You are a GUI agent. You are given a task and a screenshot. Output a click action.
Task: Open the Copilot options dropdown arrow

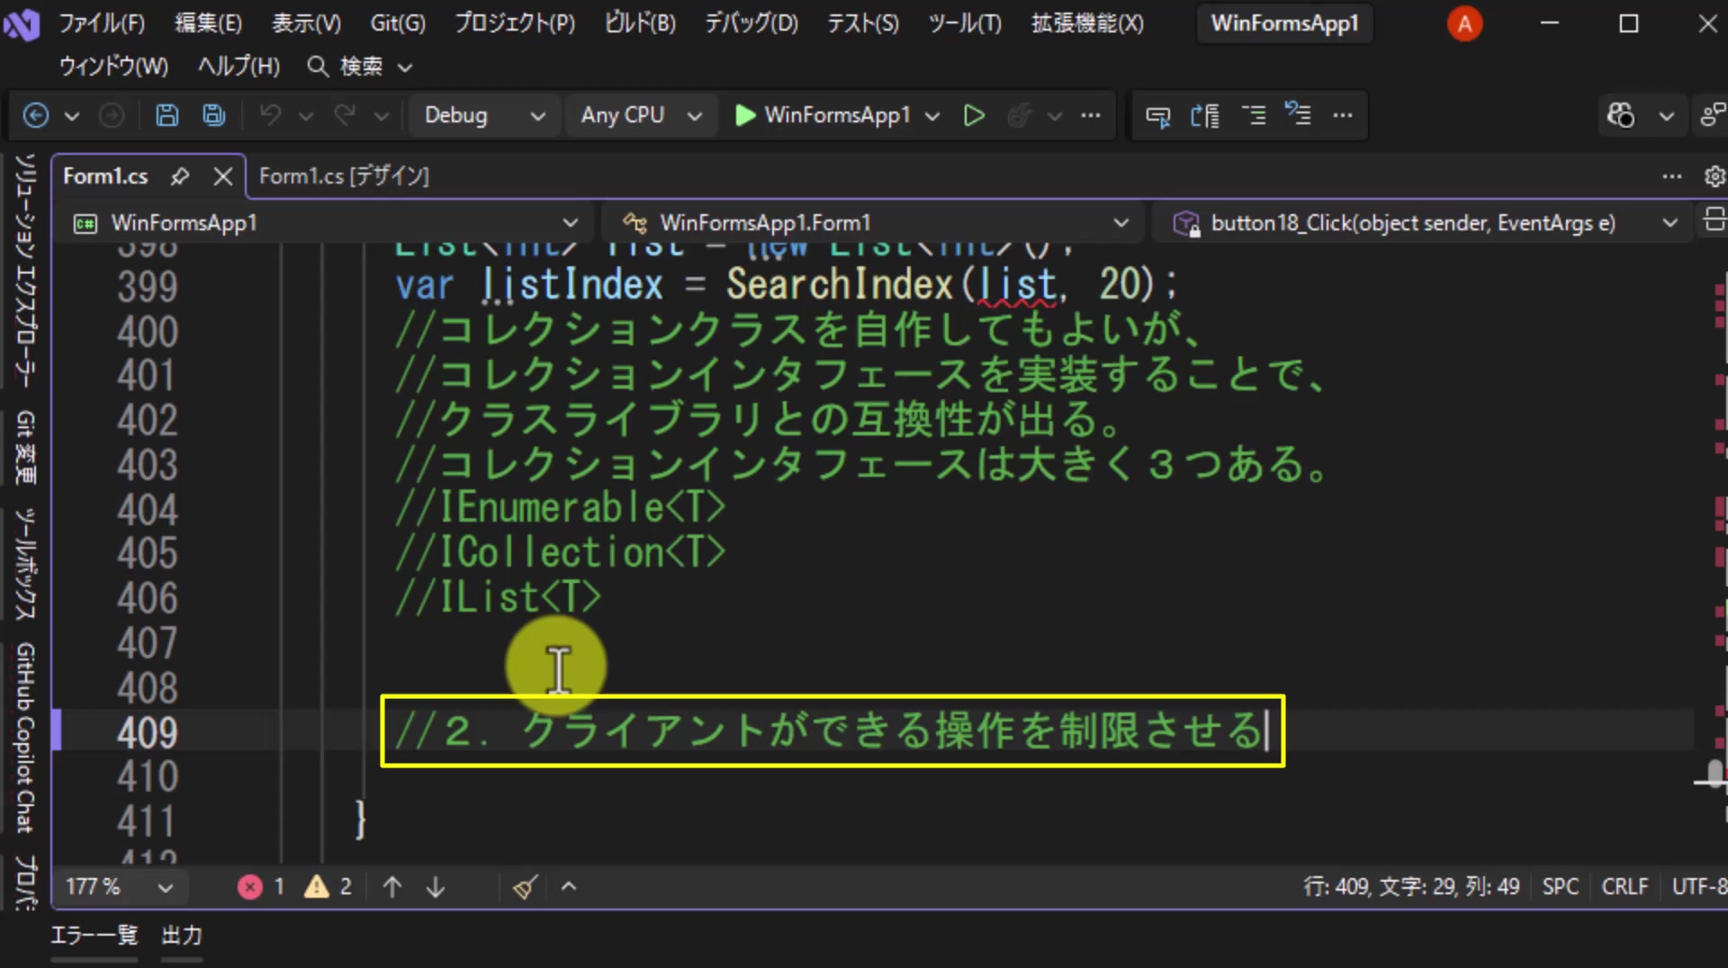click(1667, 116)
